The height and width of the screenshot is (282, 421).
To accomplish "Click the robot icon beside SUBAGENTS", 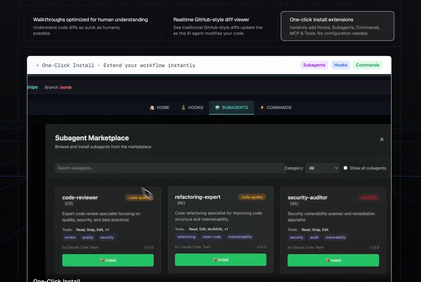I will pyautogui.click(x=217, y=107).
